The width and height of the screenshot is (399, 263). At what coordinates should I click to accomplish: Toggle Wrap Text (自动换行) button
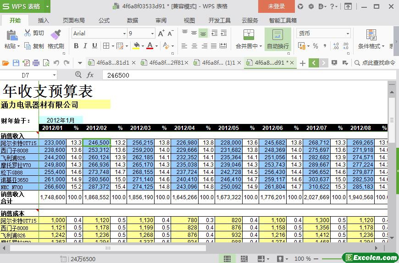277,39
